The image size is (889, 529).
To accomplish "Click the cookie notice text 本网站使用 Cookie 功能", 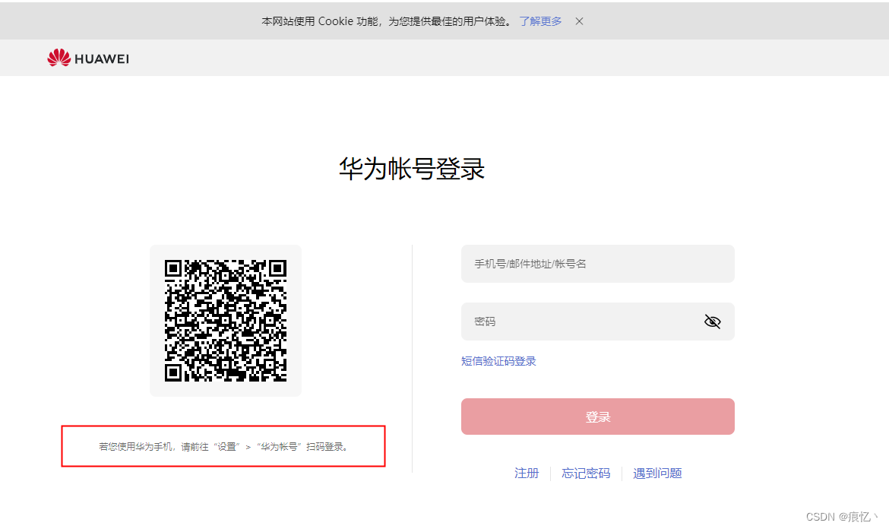I will click(321, 21).
